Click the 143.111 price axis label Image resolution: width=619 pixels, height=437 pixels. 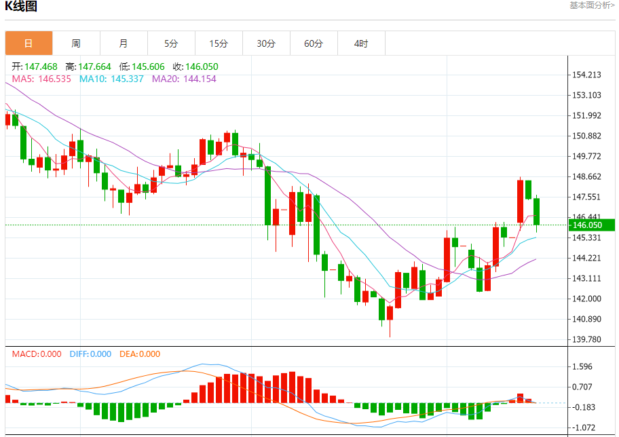(x=586, y=279)
